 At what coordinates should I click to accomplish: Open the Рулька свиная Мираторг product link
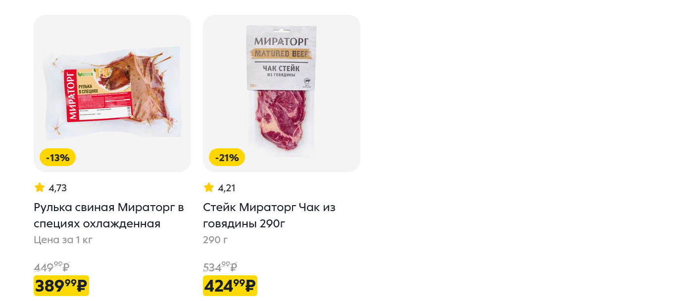(x=109, y=215)
